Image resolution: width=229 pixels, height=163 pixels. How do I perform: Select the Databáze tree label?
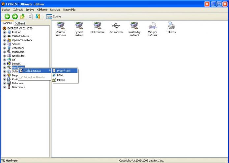click(18, 83)
